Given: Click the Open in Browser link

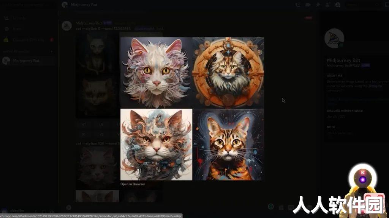Looking at the screenshot, I should (133, 184).
